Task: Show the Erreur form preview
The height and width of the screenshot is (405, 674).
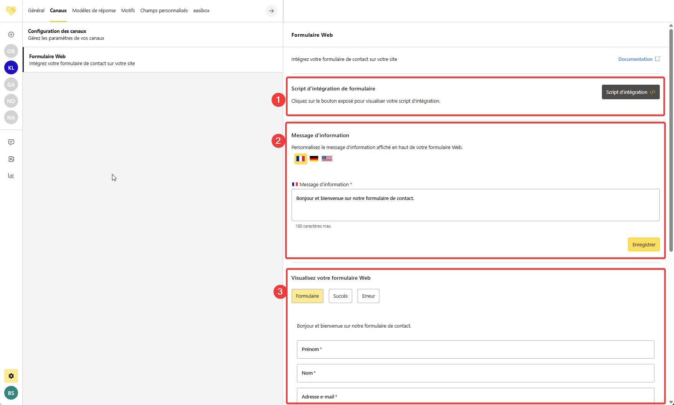Action: pos(368,296)
